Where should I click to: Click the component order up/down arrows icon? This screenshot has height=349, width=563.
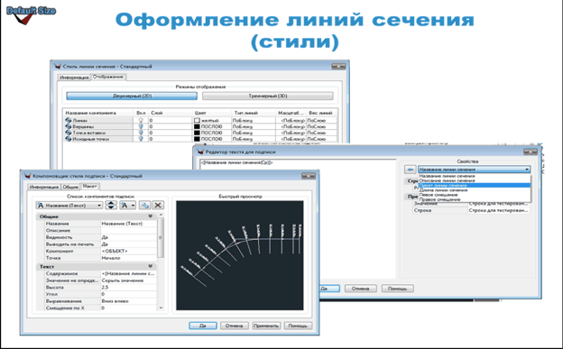point(111,205)
